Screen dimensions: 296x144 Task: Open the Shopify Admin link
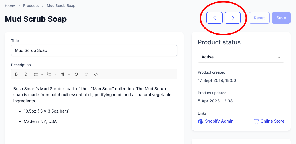pos(219,121)
